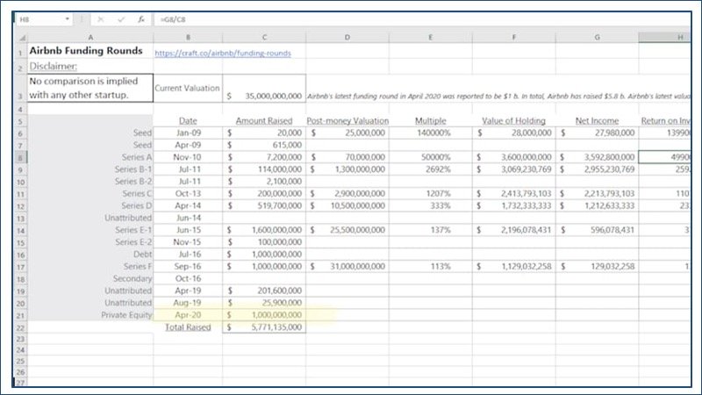Select the 2692% multiple cell
The width and height of the screenshot is (702, 395).
pyautogui.click(x=430, y=169)
